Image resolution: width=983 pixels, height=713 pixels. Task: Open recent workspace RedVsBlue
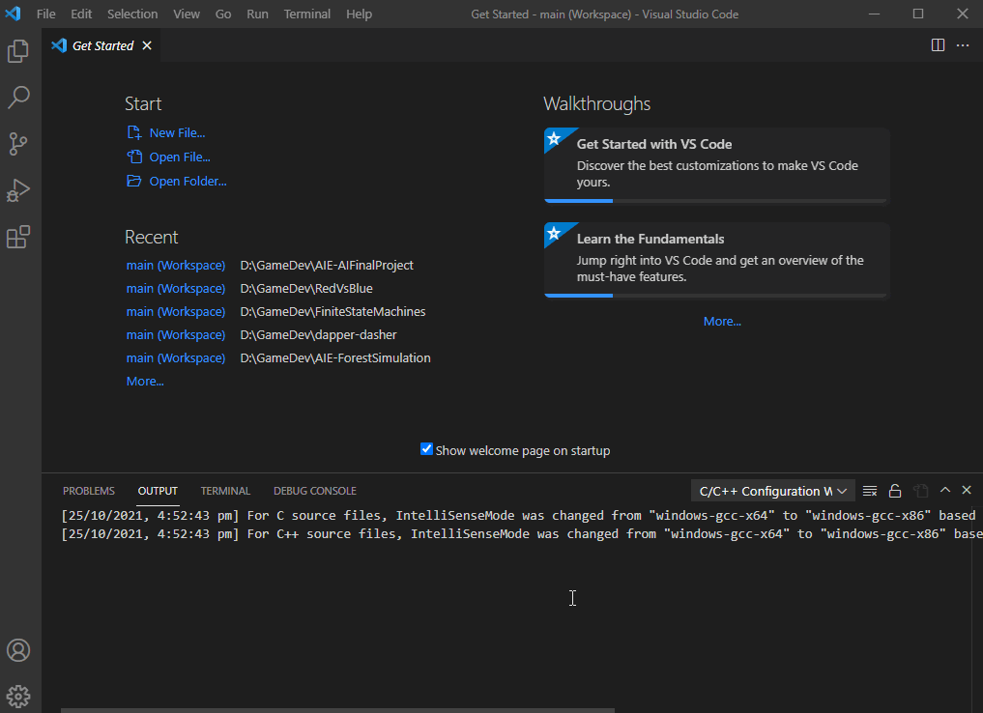pos(176,289)
